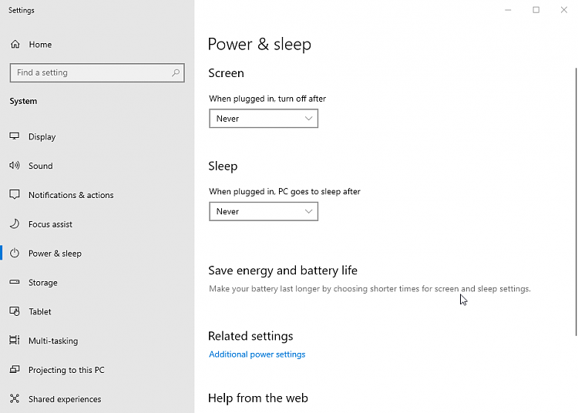578x413 pixels.
Task: Click the search magnifier icon
Action: coord(176,72)
